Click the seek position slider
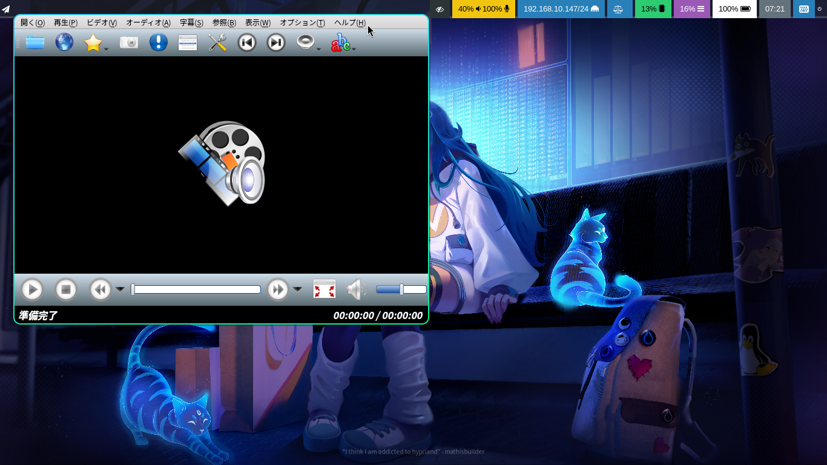Image resolution: width=827 pixels, height=465 pixels. tap(196, 289)
